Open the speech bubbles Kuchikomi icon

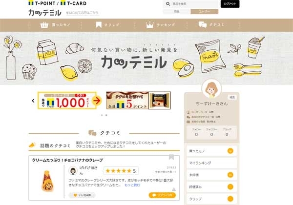click(203, 24)
